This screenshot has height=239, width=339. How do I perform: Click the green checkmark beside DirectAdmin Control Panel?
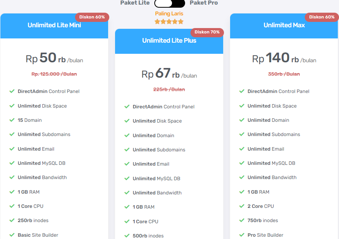pyautogui.click(x=11, y=91)
